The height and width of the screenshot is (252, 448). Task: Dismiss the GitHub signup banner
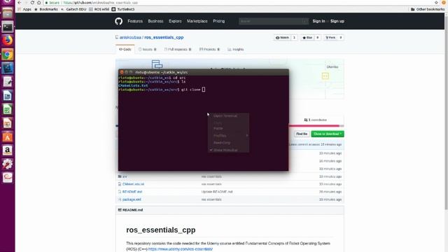[x=332, y=67]
